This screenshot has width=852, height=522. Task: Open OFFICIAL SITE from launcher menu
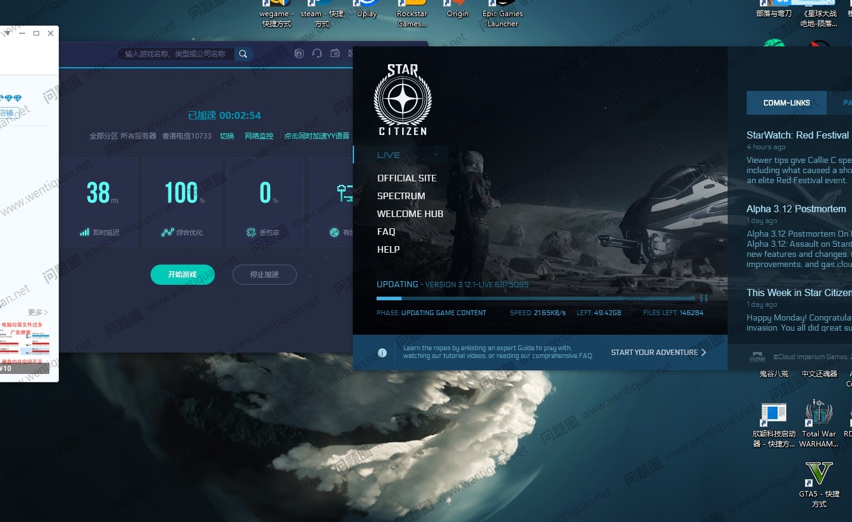[x=406, y=178]
